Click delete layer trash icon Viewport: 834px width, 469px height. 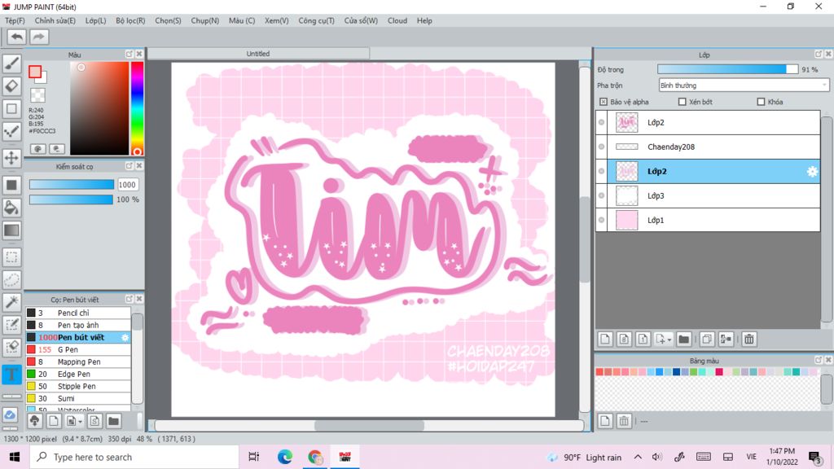click(749, 339)
